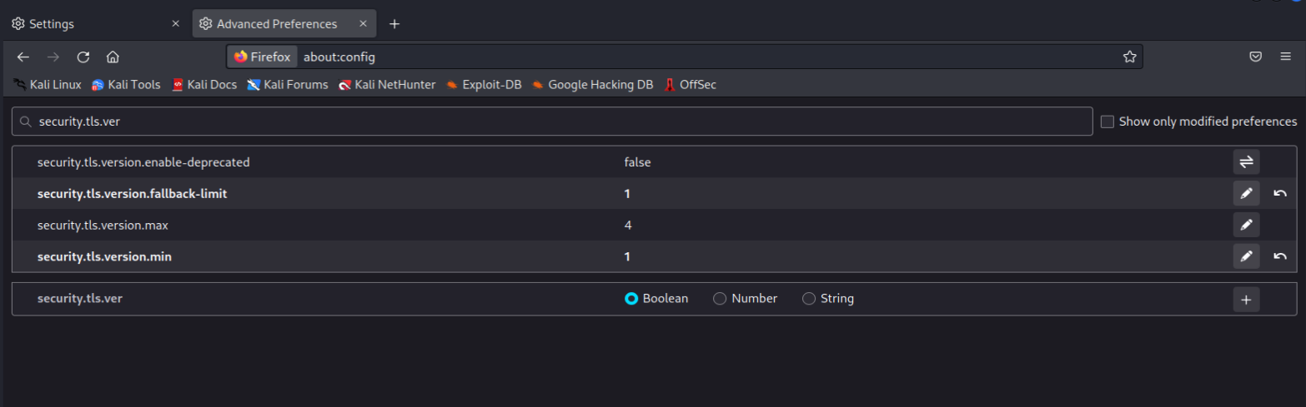Select the Boolean radio option

pyautogui.click(x=631, y=299)
